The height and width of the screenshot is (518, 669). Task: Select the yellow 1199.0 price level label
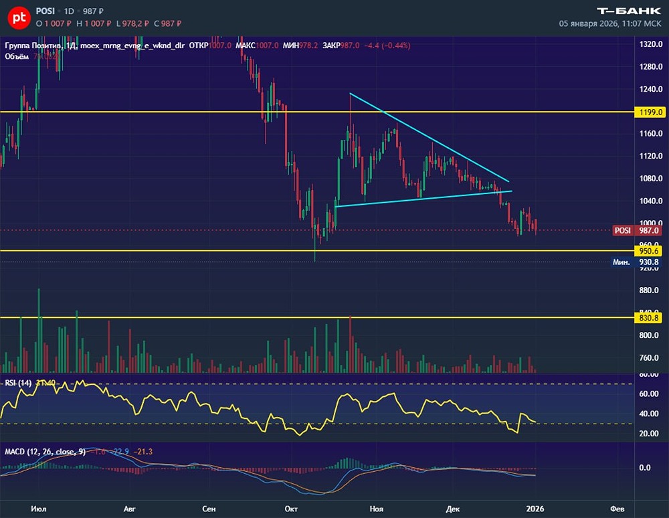click(651, 112)
